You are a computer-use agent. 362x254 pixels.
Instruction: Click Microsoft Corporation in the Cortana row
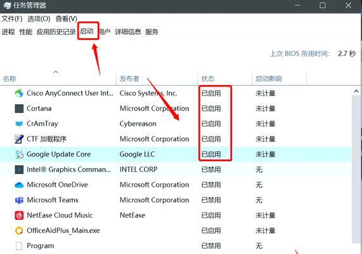pyautogui.click(x=154, y=109)
